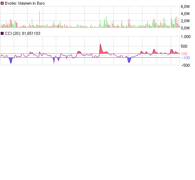Click the 0,0M volume axis label
The width and height of the screenshot is (195, 180).
[185, 28]
